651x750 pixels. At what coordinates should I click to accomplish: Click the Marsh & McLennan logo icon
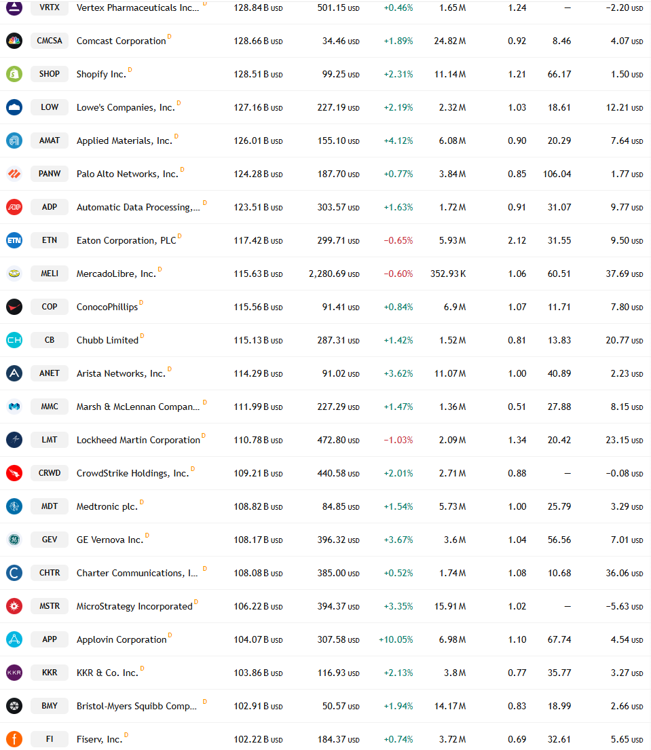[x=14, y=407]
